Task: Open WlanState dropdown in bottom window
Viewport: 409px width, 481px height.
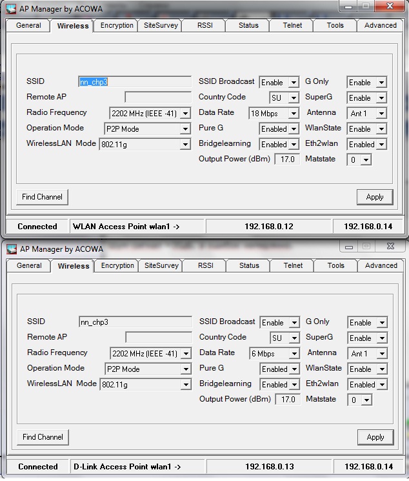Action: (x=368, y=369)
